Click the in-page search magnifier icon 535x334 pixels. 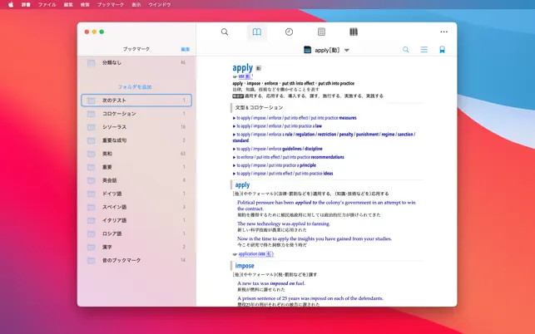pyautogui.click(x=406, y=50)
